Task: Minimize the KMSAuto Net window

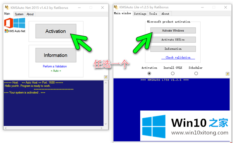Action: coord(79,8)
